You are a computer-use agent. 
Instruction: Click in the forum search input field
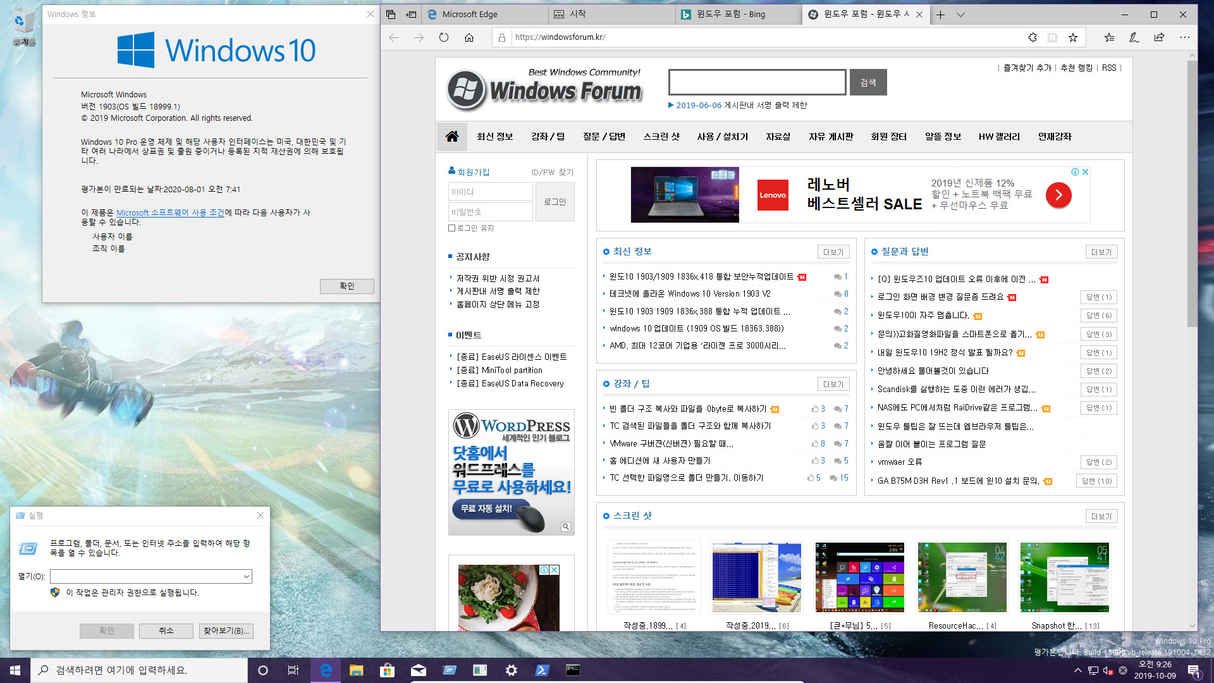click(757, 82)
